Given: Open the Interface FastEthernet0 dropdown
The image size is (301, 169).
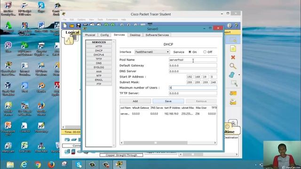Looking at the screenshot, I should (x=152, y=52).
